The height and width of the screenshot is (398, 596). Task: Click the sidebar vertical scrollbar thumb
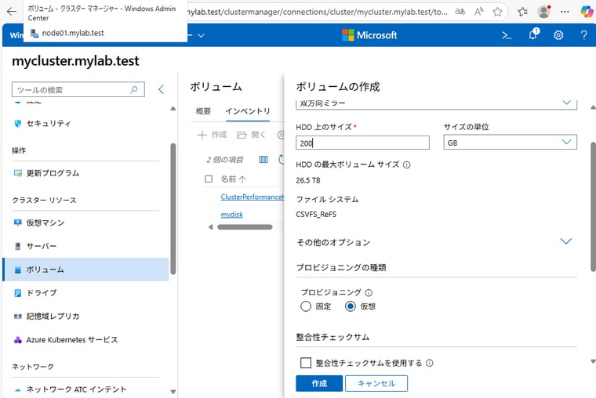tap(173, 209)
